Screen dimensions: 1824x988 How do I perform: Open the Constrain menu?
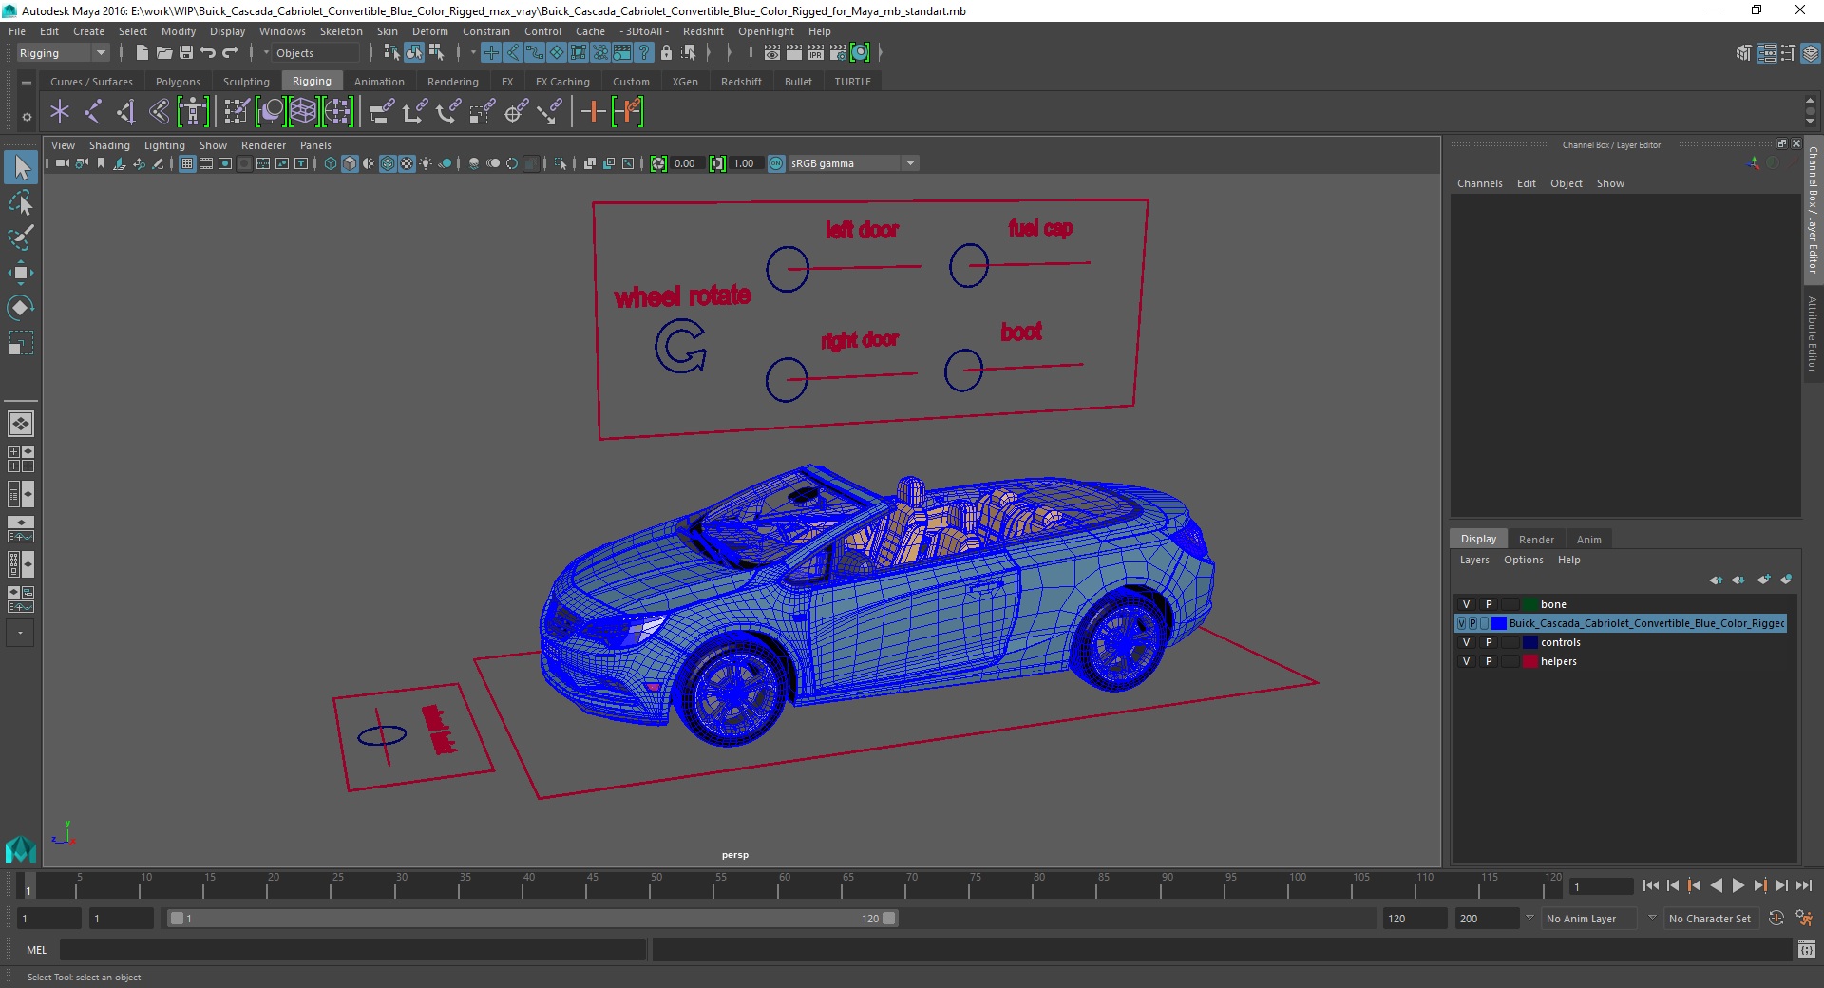pos(486,31)
